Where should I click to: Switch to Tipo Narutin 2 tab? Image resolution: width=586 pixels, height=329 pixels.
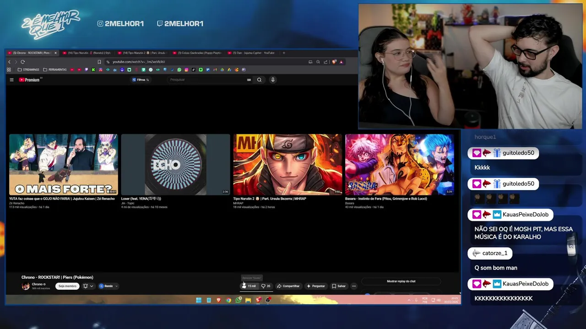pos(142,53)
